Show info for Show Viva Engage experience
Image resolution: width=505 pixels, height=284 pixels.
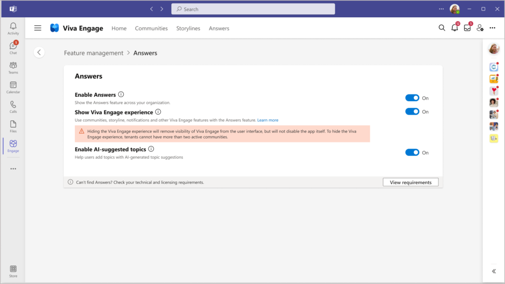158,112
